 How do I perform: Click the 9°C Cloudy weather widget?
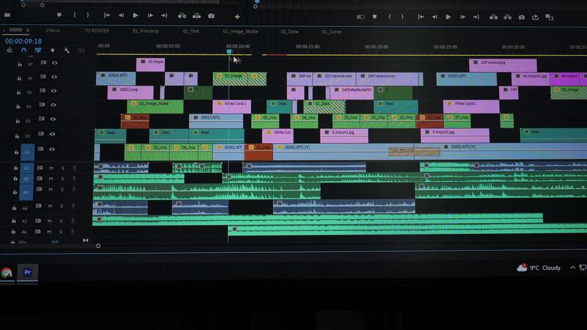tap(539, 268)
